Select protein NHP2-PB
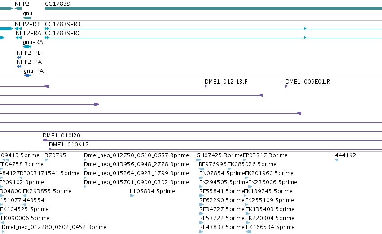This screenshot has width=382, height=234. pos(28,53)
